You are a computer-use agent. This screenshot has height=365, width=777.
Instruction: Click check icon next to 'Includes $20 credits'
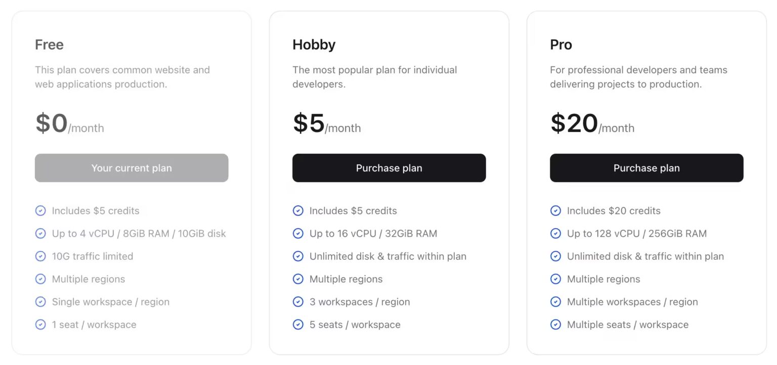point(555,211)
